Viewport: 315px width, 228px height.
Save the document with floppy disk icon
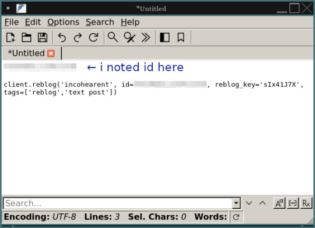coord(43,37)
